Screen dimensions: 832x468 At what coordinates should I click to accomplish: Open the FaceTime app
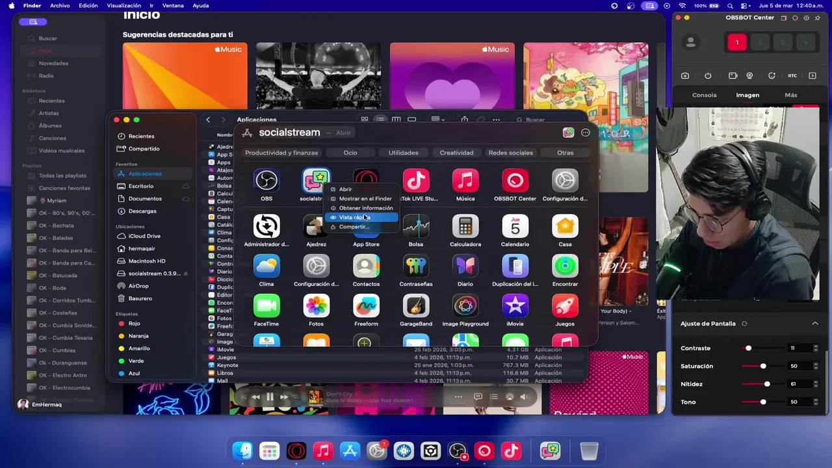(266, 305)
